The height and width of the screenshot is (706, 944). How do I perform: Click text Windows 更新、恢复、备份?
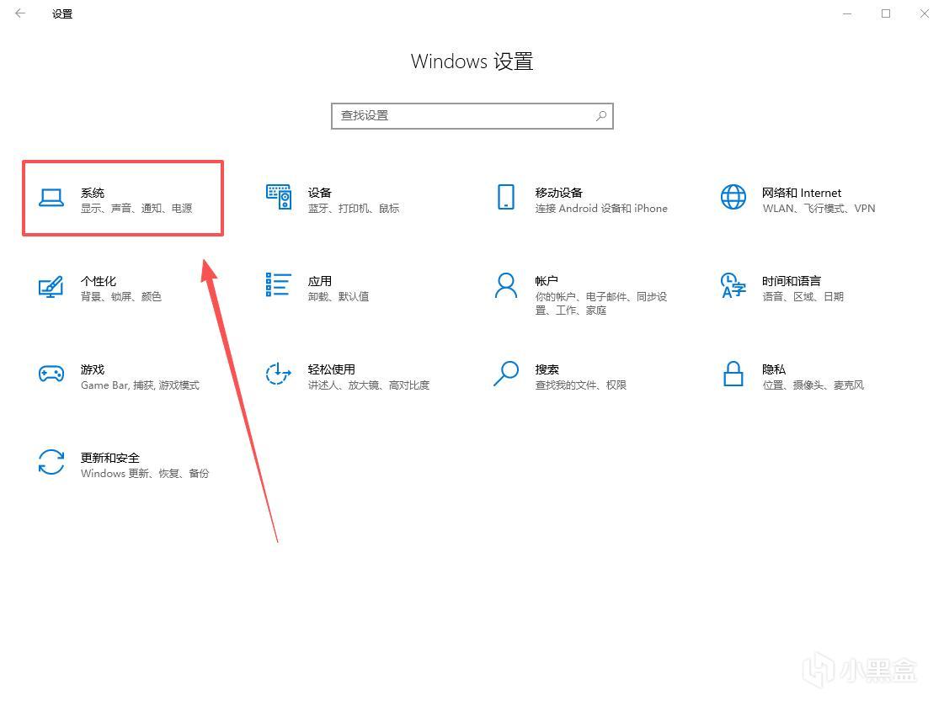coord(145,473)
